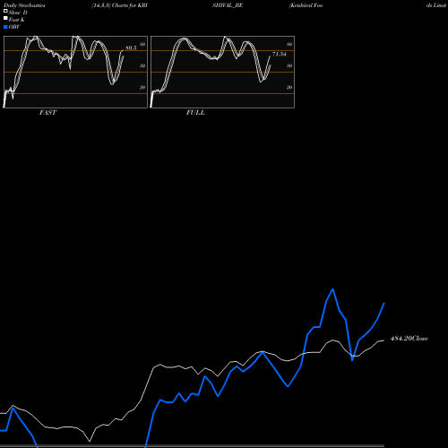Image resolution: width=448 pixels, height=448 pixels.
Task: Click the Fast K legend label
Action: click(17, 20)
